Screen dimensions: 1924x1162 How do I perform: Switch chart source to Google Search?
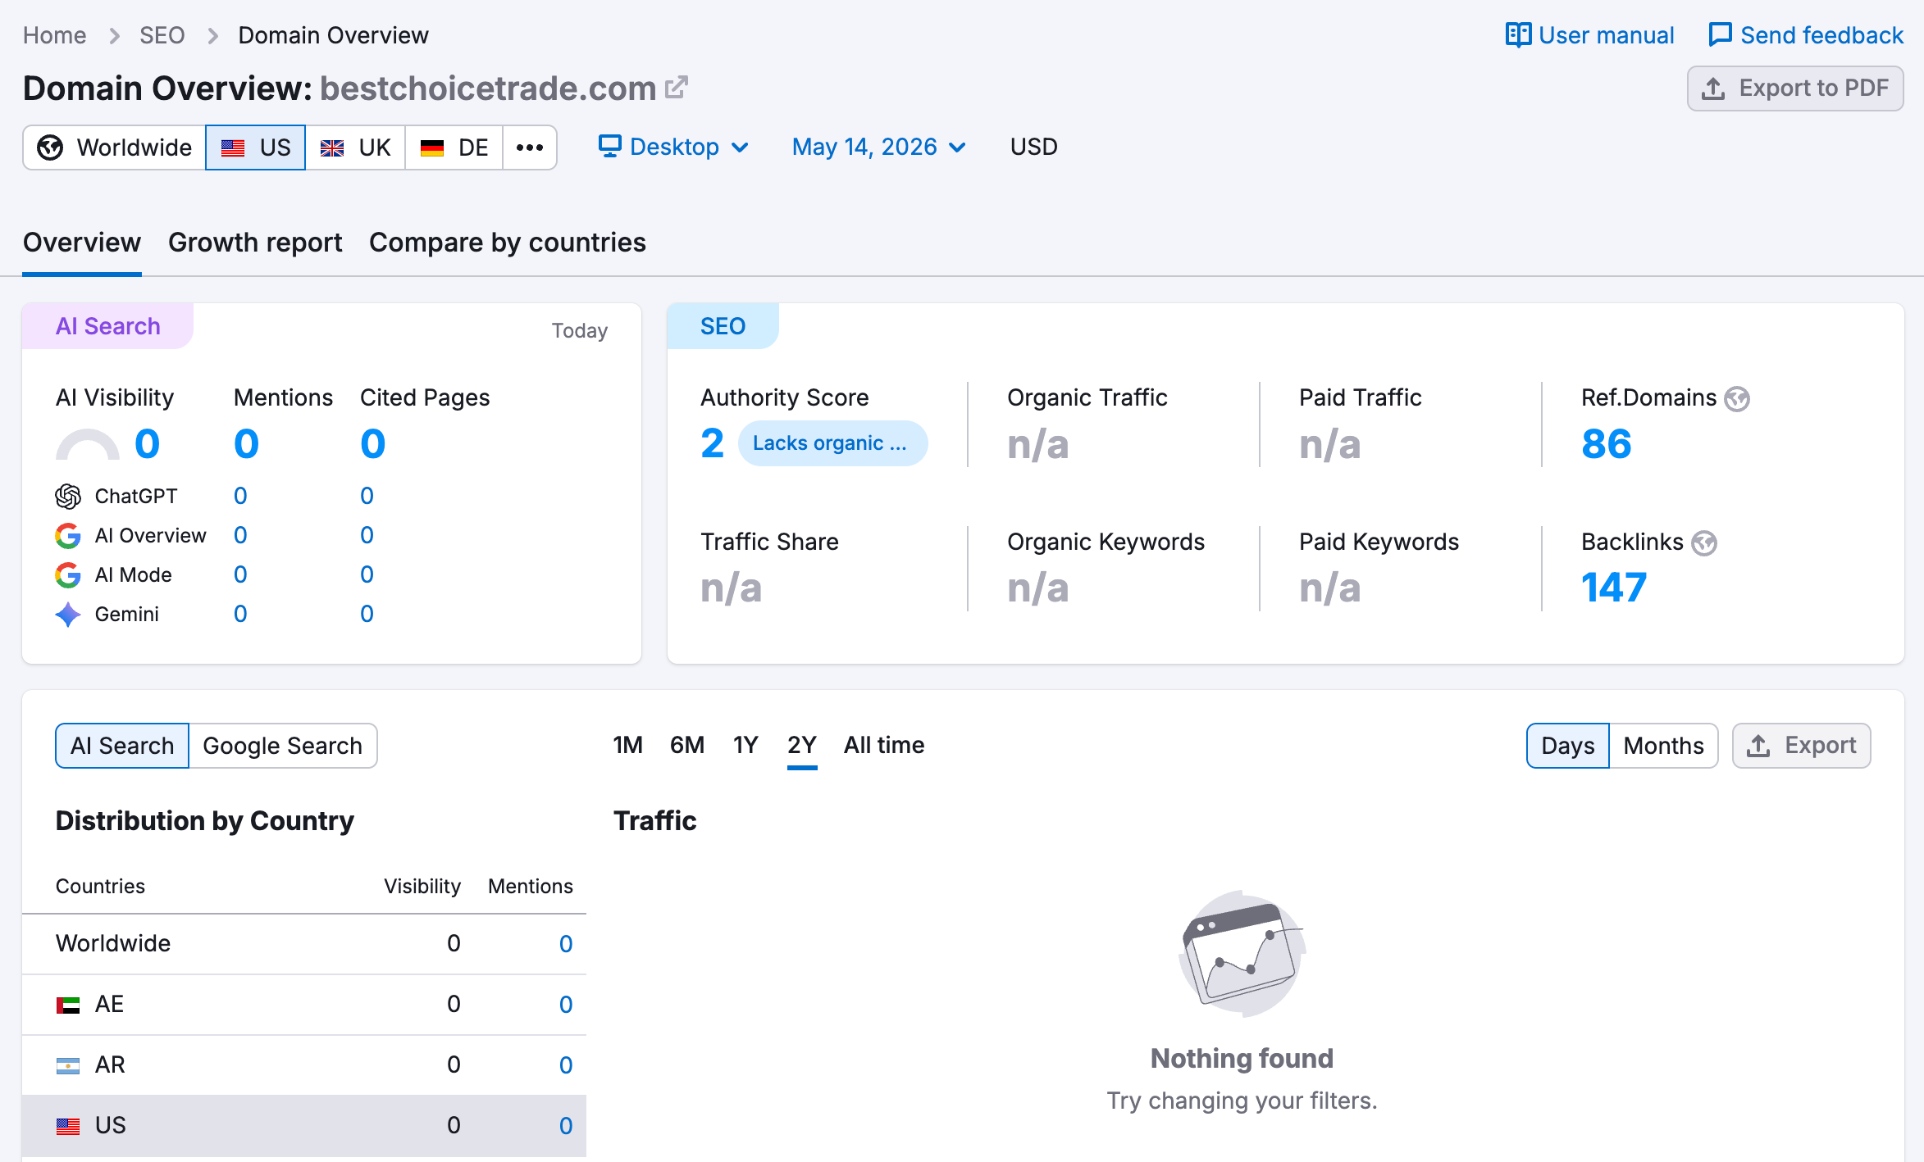tap(282, 746)
